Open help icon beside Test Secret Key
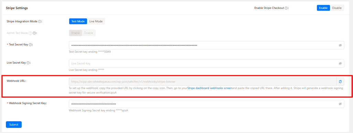 (x=30, y=45)
